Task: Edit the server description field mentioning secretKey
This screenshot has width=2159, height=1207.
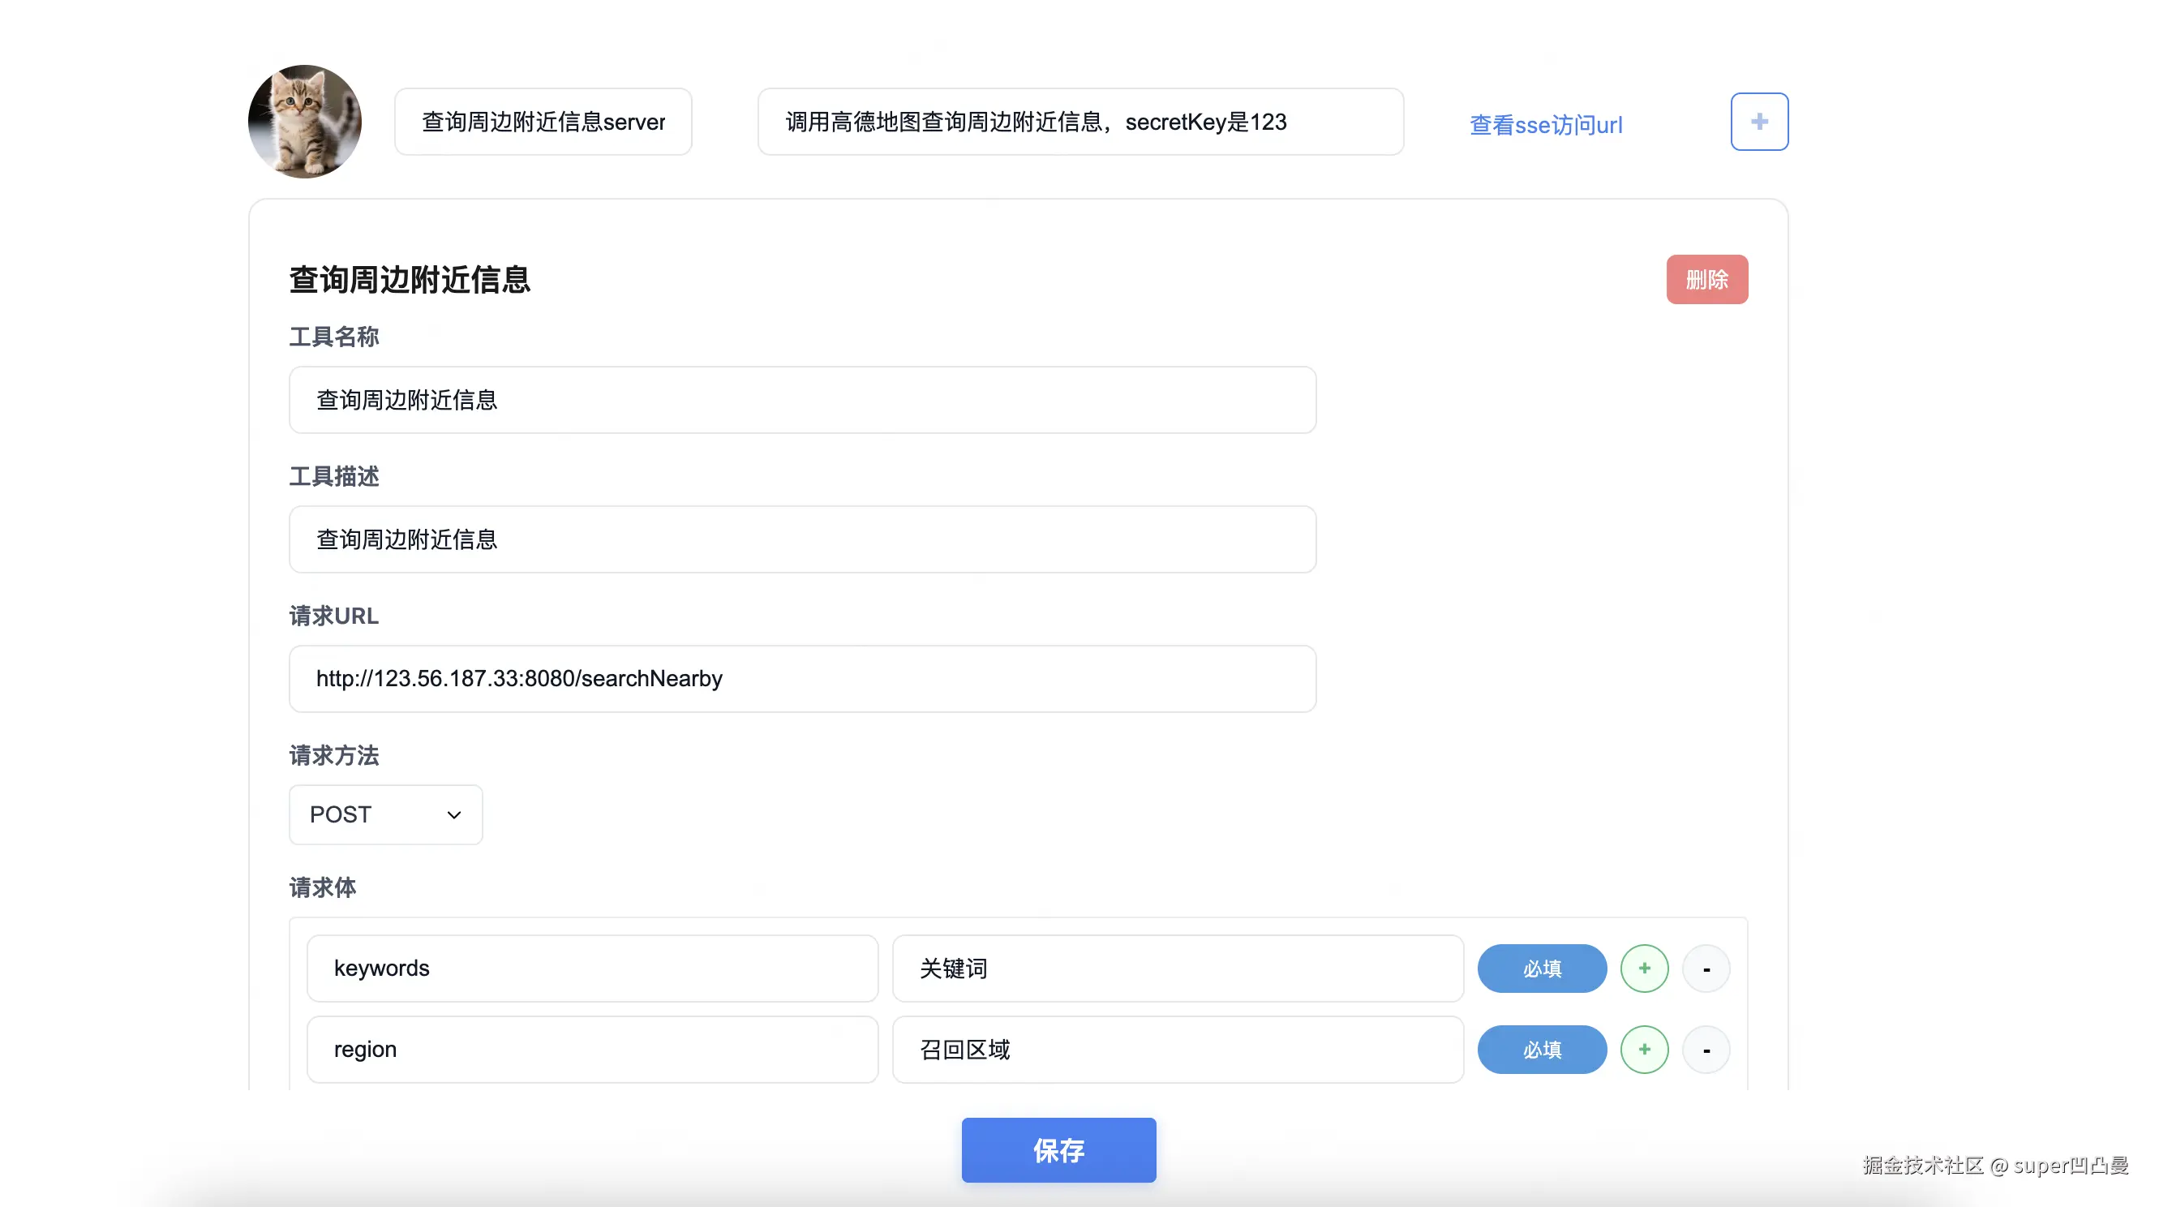Action: click(1080, 122)
